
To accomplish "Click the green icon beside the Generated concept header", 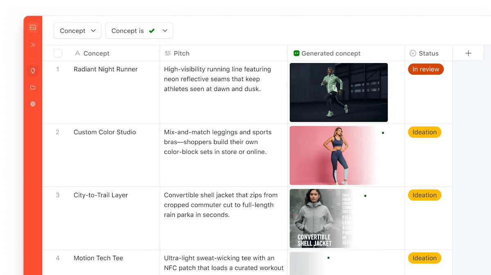I will point(297,53).
